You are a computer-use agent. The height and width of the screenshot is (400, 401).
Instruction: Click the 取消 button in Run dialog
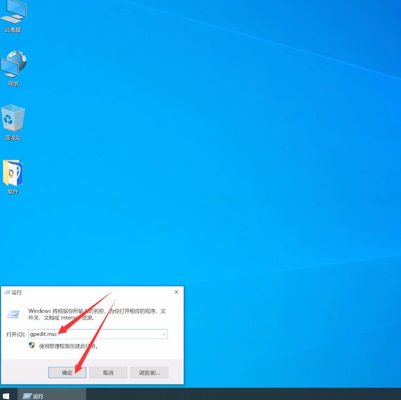(108, 372)
